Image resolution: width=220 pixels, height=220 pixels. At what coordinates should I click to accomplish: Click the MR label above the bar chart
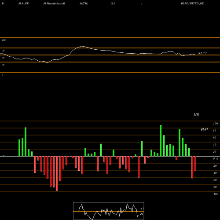coord(196,114)
